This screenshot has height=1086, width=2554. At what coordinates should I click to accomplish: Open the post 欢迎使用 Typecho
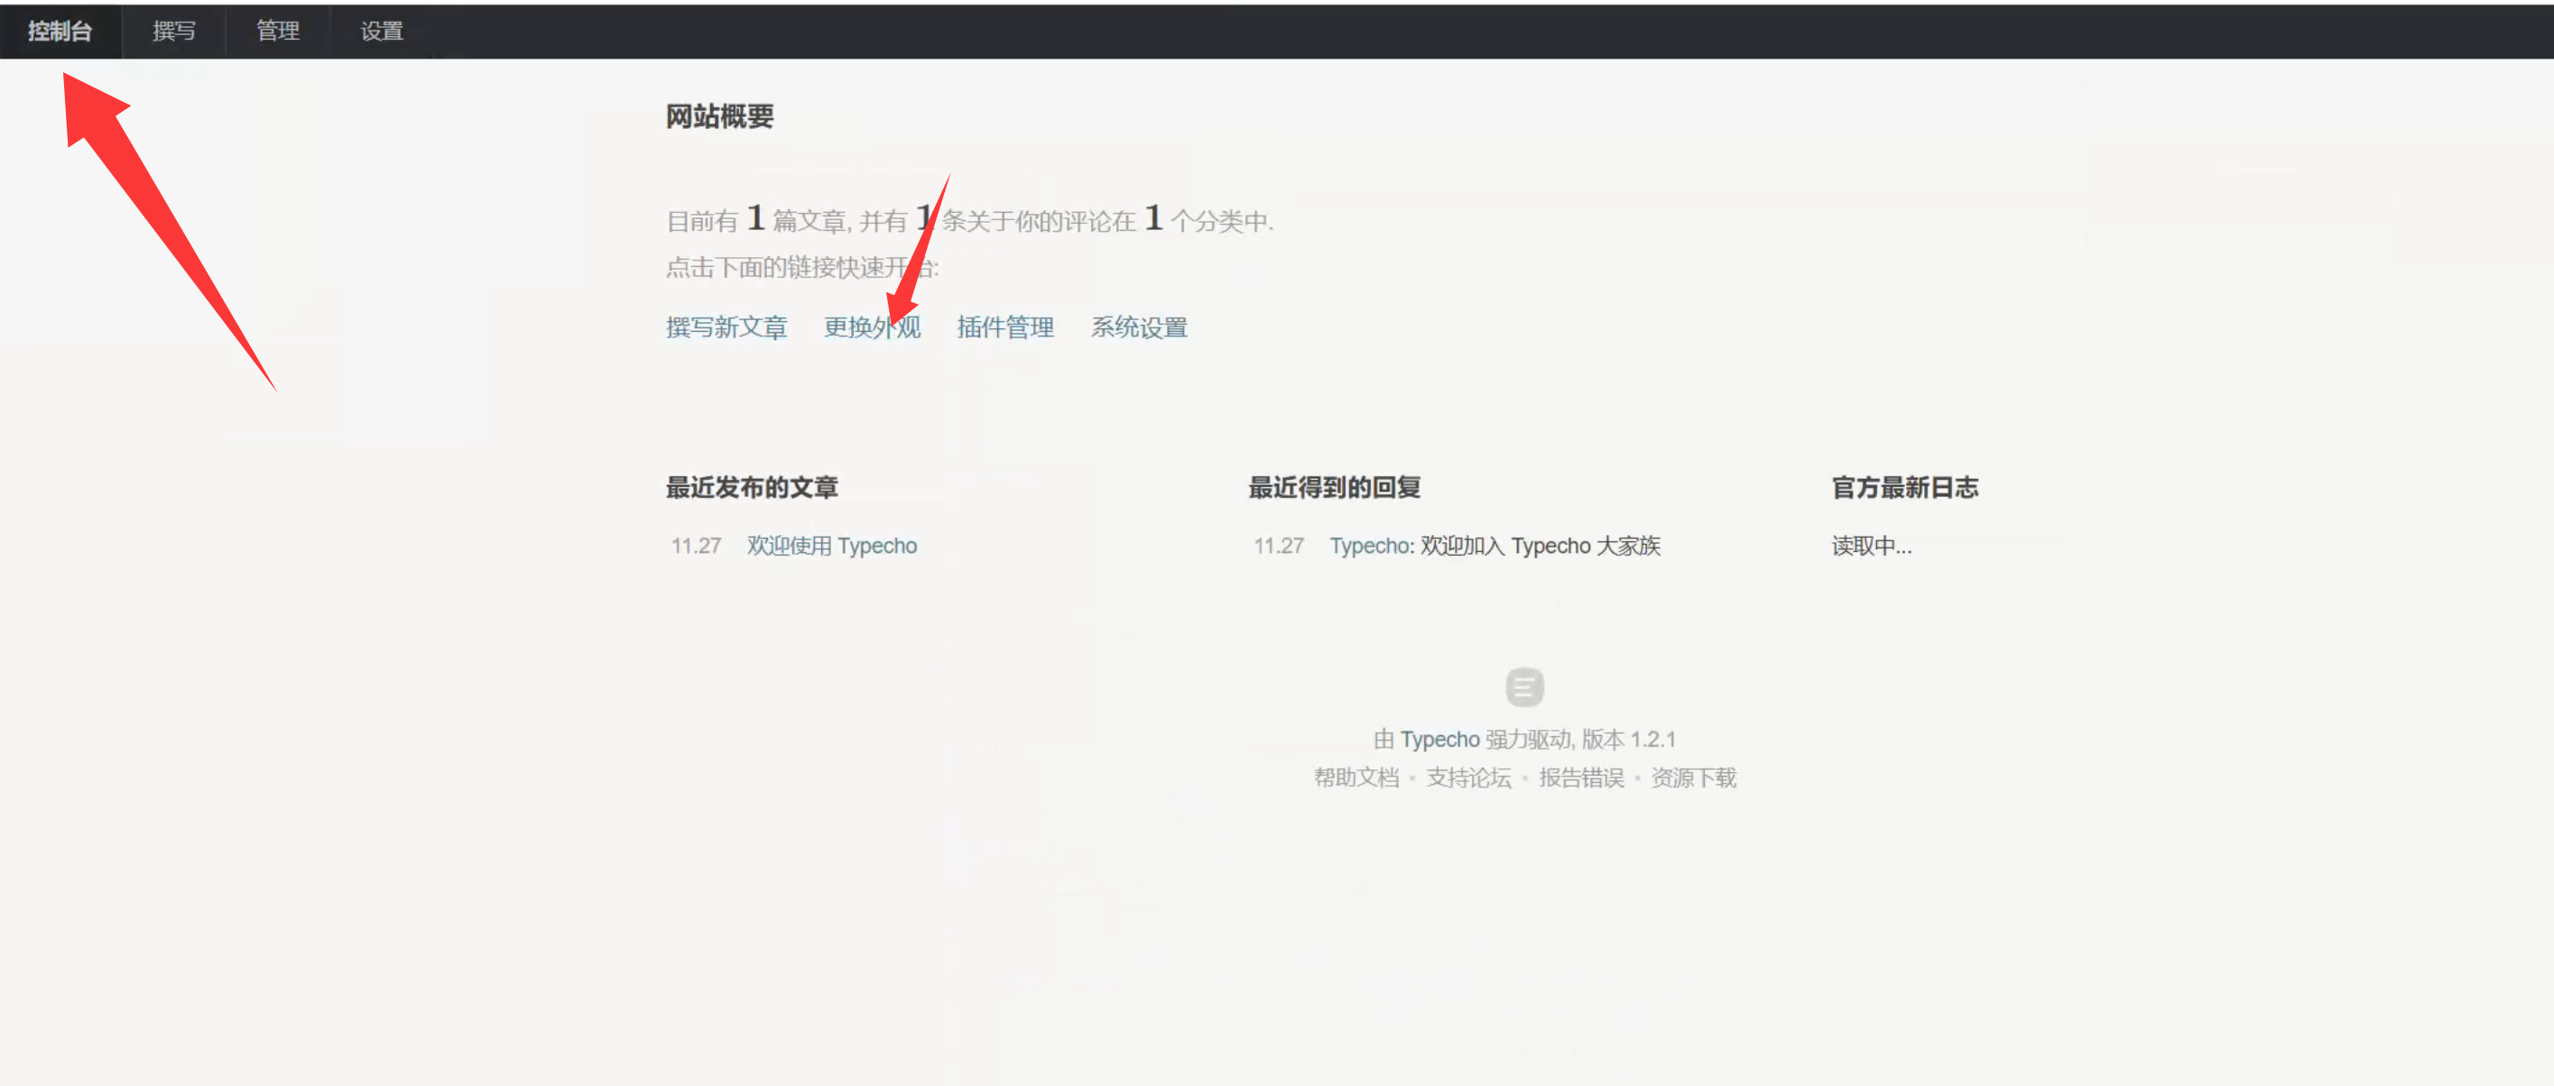tap(831, 545)
